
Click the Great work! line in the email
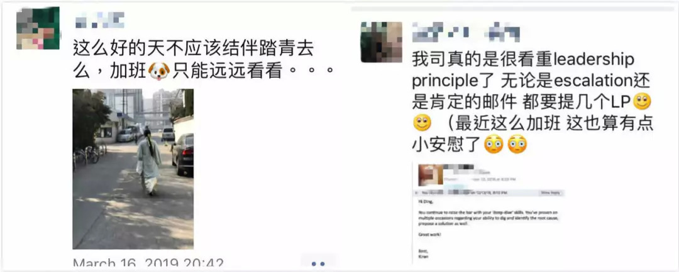(x=430, y=234)
